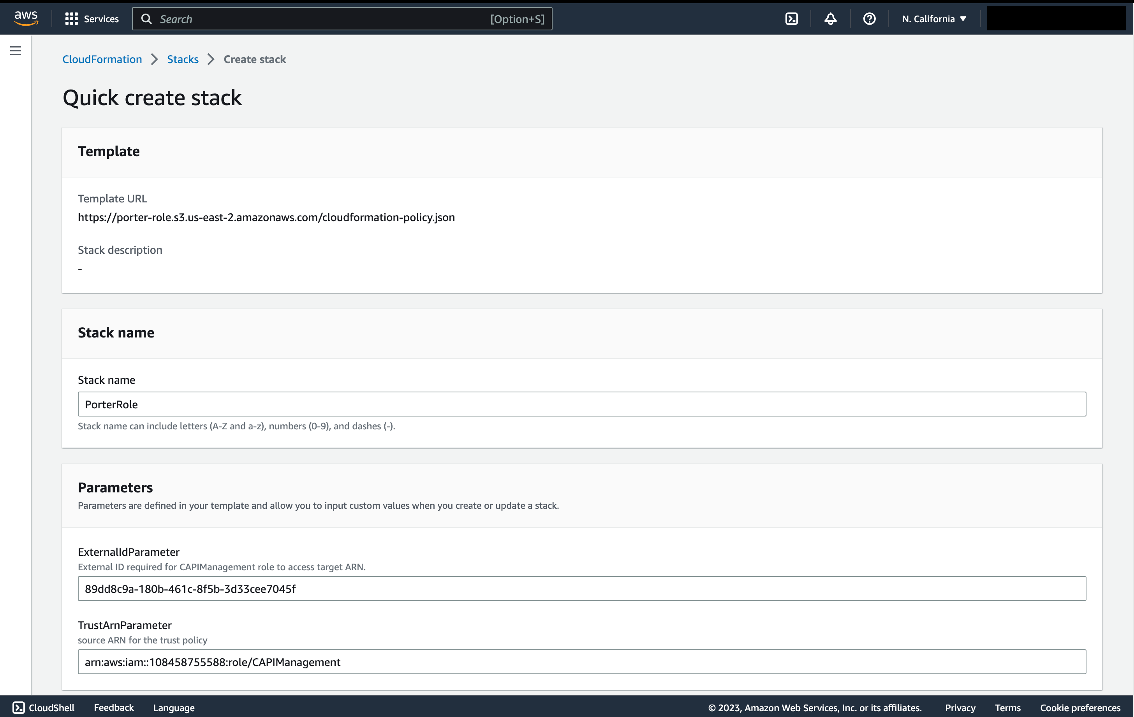Image resolution: width=1134 pixels, height=717 pixels.
Task: Click the source ARN for the trust policy hint
Action: click(143, 640)
